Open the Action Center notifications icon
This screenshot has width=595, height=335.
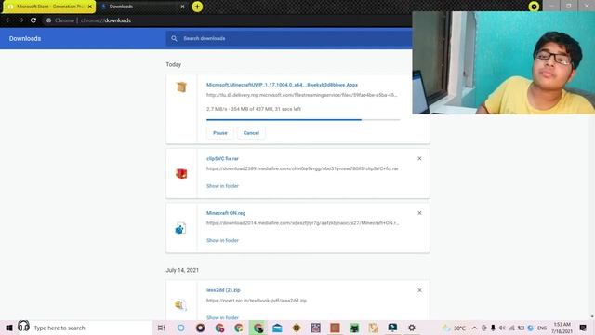[x=583, y=328]
